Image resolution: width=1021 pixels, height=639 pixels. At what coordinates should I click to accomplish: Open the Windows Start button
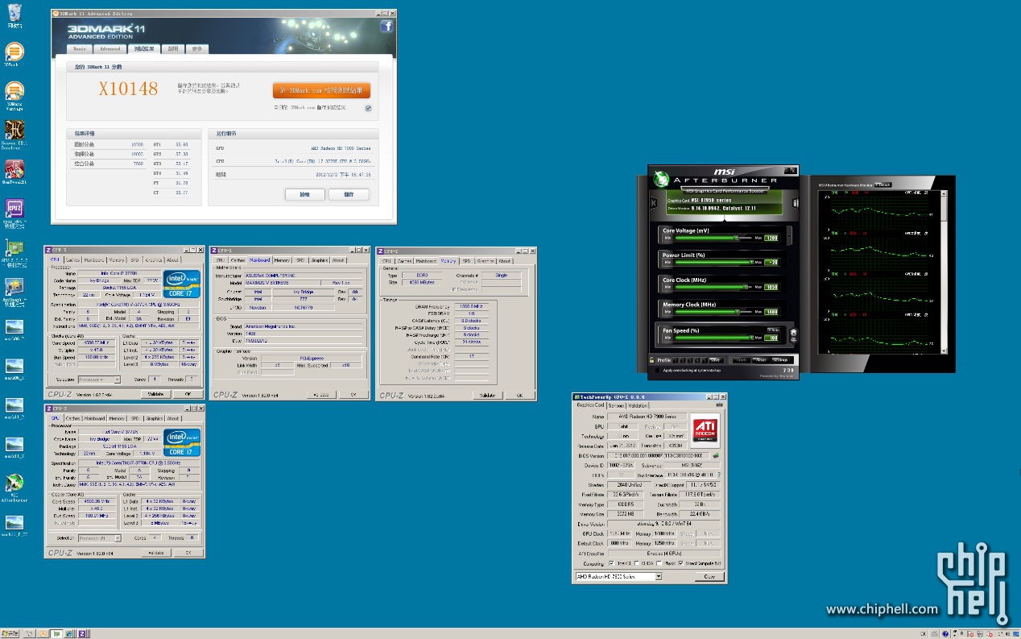(10, 633)
